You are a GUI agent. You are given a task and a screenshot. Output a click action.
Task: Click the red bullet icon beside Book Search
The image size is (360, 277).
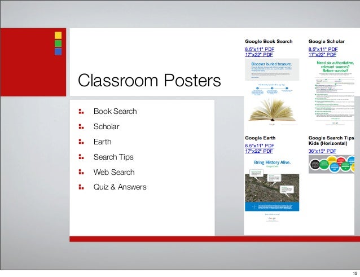[x=81, y=112]
